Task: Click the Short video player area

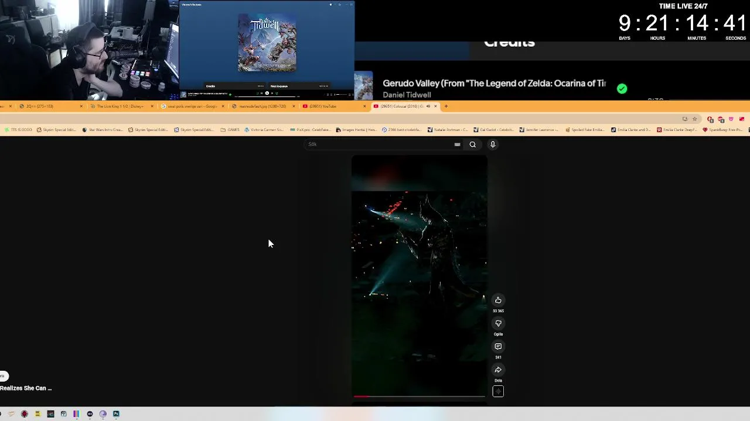Action: point(419,275)
